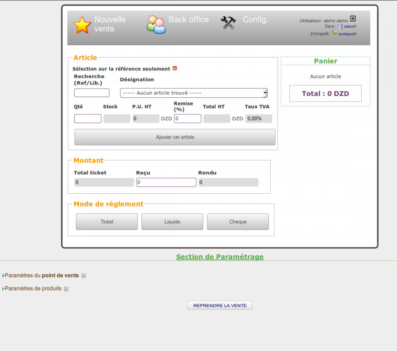This screenshot has width=397, height=351.
Task: Click Section de Paramétrage heading link
Action: pos(220,257)
